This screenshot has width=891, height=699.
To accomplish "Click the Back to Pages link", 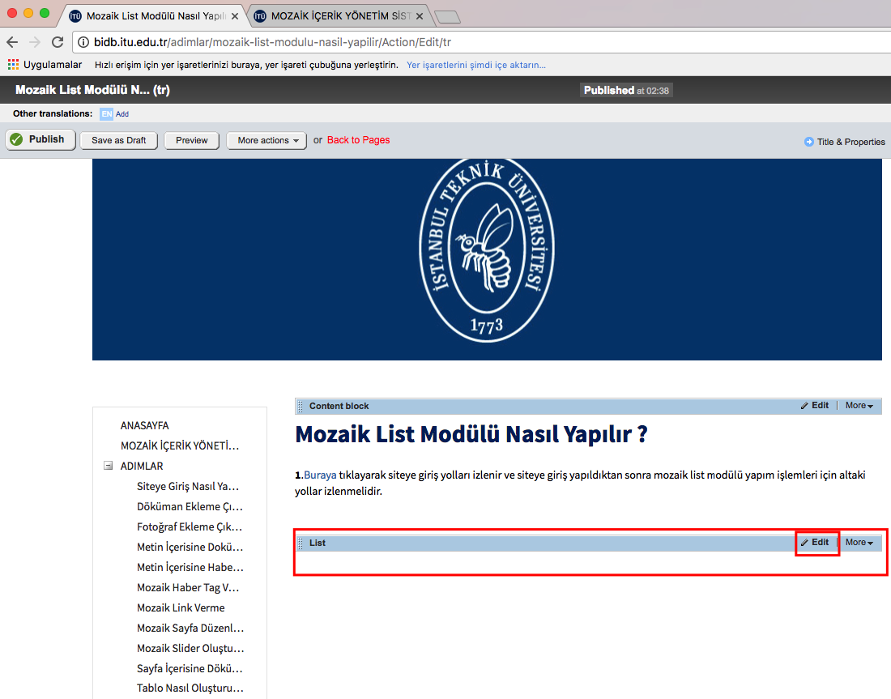I will (x=359, y=140).
